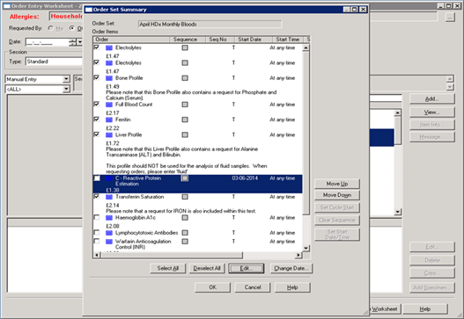Click the 03-06-2014 start date cell
This screenshot has width=464, height=319.
(x=245, y=178)
